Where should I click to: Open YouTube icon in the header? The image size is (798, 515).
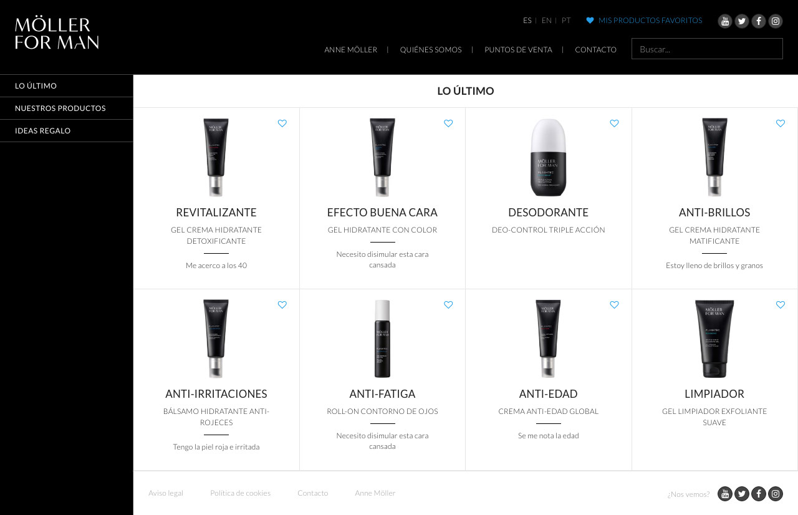pyautogui.click(x=725, y=21)
